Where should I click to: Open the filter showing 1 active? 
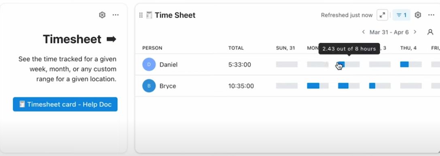(401, 15)
